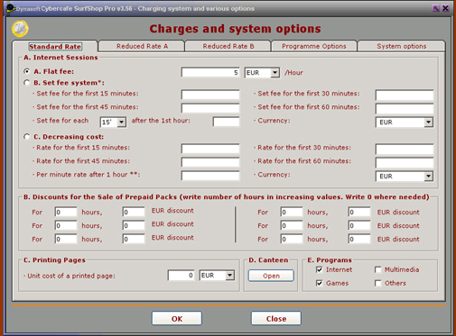Enable the Others program checkbox
The height and width of the screenshot is (336, 456).
[378, 283]
